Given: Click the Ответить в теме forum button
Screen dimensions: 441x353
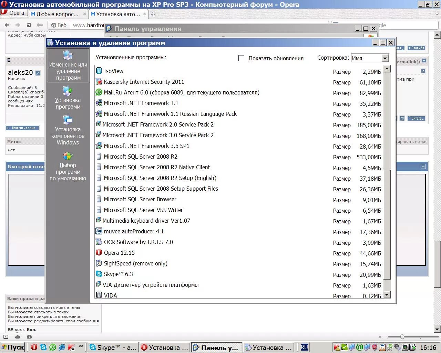Looking at the screenshot, I should click(22, 128).
